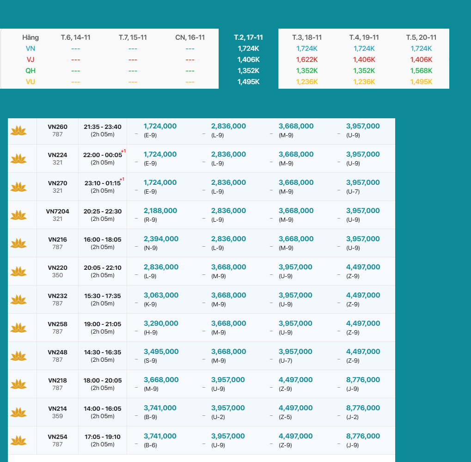Switch to the T.3, 18-11 date tab
The width and height of the screenshot is (471, 462).
point(307,37)
